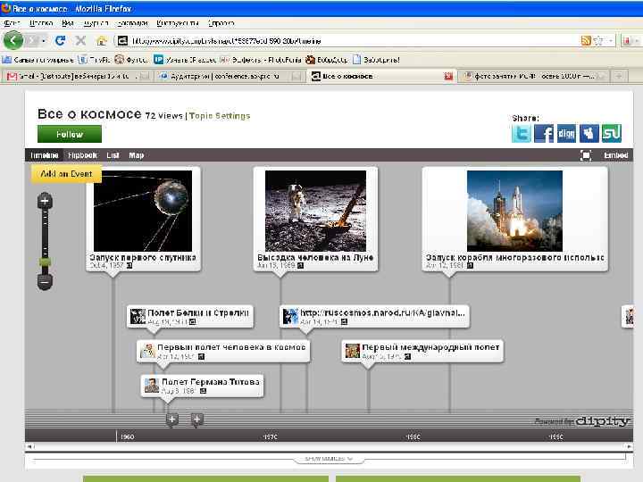Click the 1970 year marker
Screen dimensions: 643x482
click(270, 436)
